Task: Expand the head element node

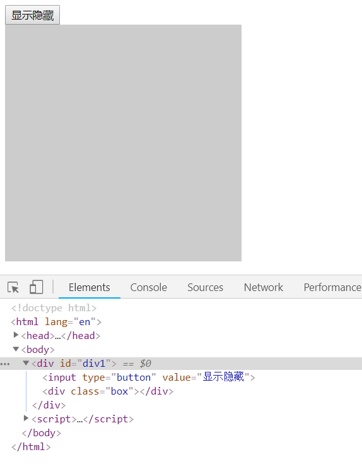Action: [16, 335]
